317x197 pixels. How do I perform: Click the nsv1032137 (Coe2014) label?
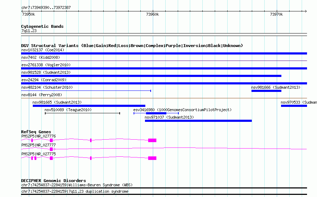pos(43,50)
